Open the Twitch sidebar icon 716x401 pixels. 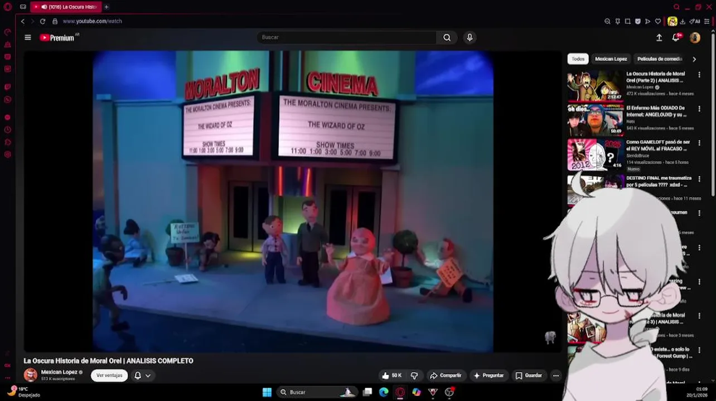pyautogui.click(x=8, y=87)
